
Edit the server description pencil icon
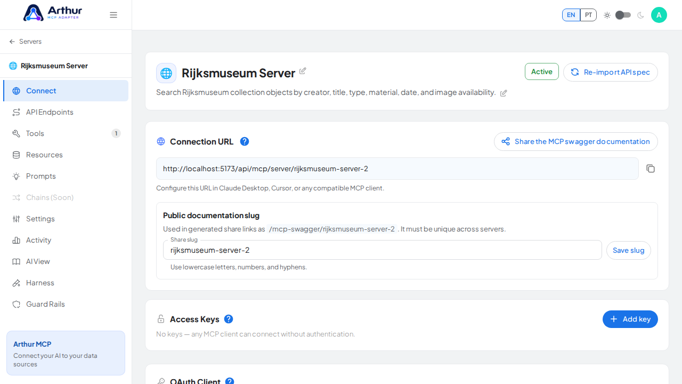click(504, 93)
